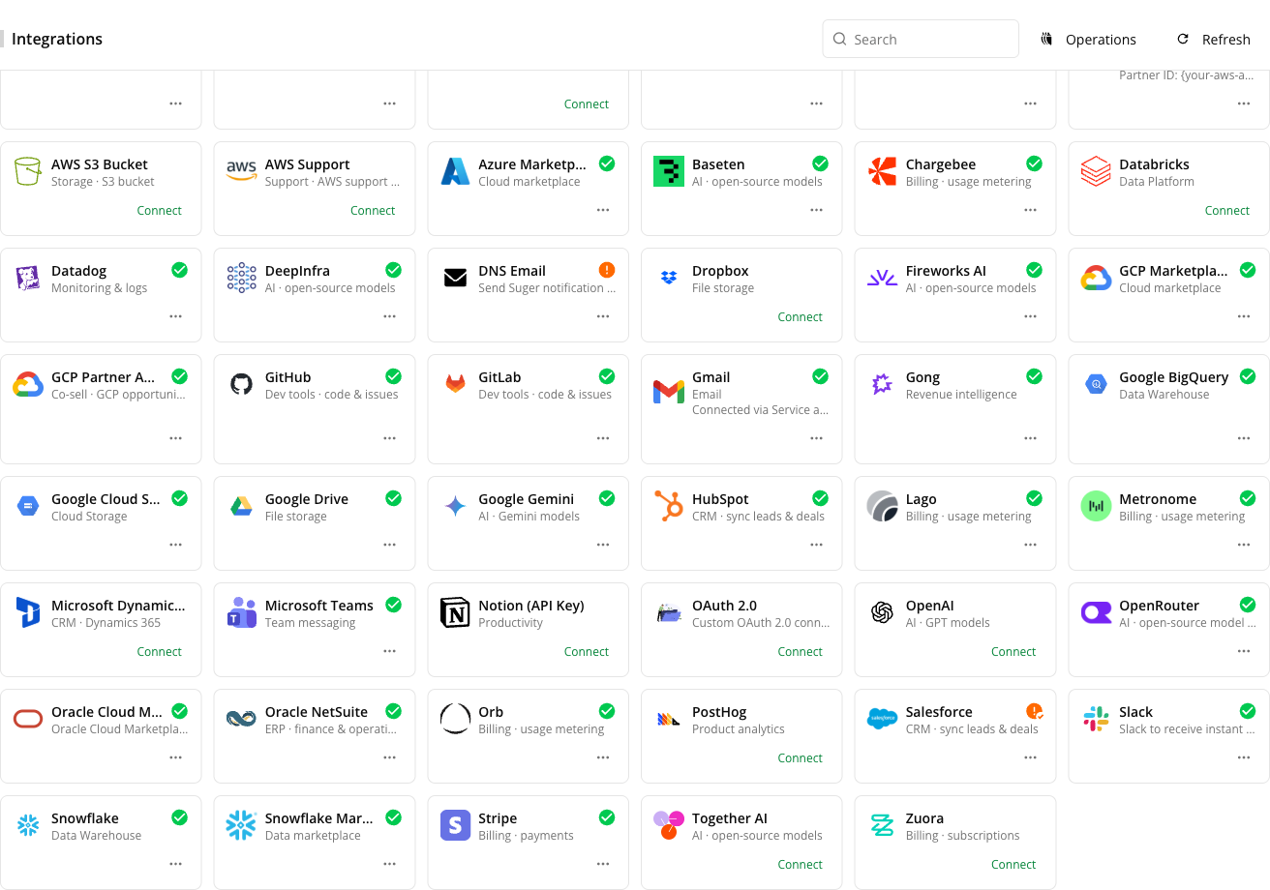Click the Zuora logo icon

pyautogui.click(x=882, y=825)
